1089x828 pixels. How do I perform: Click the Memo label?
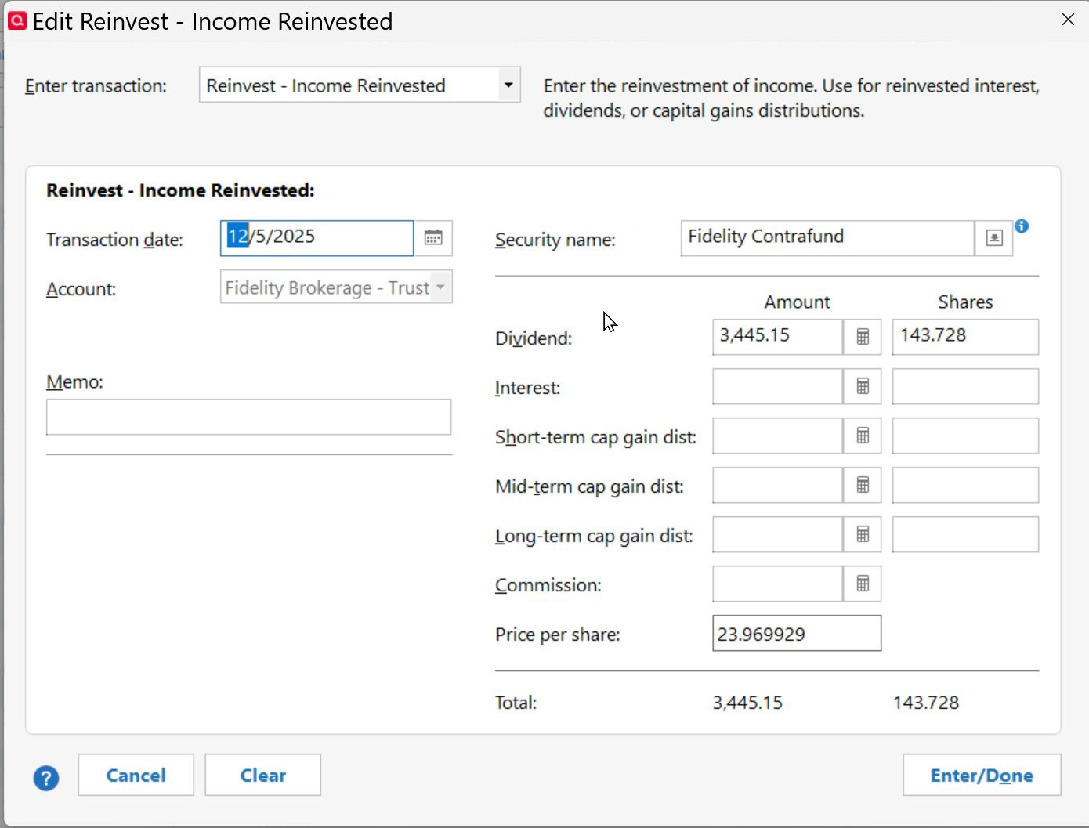[74, 382]
